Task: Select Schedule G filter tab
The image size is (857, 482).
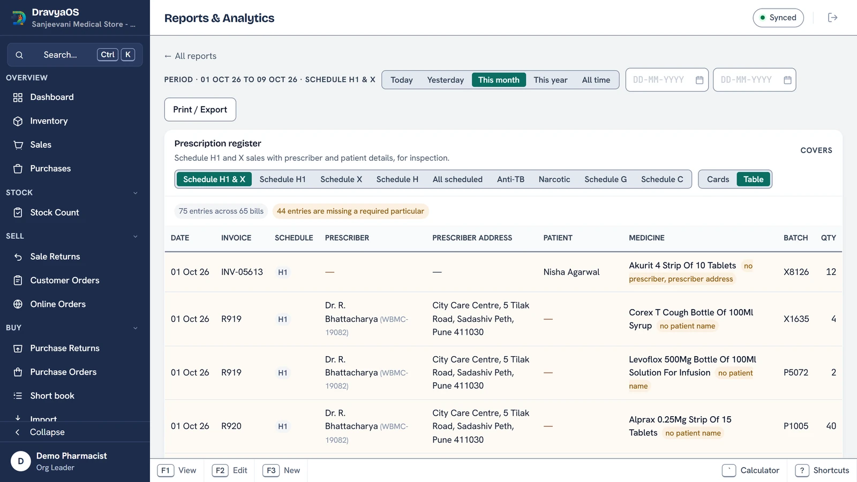Action: tap(606, 179)
